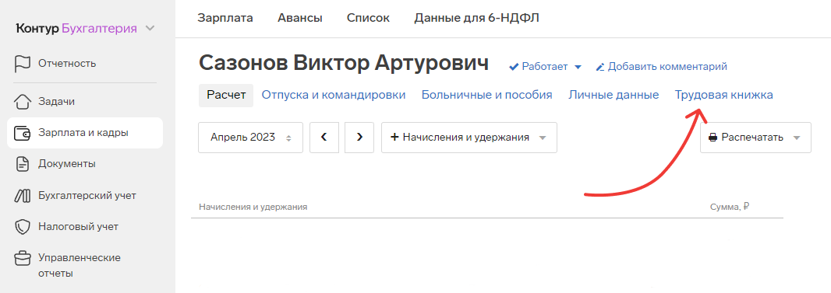
Task: Go to next month with right arrow
Action: click(359, 138)
